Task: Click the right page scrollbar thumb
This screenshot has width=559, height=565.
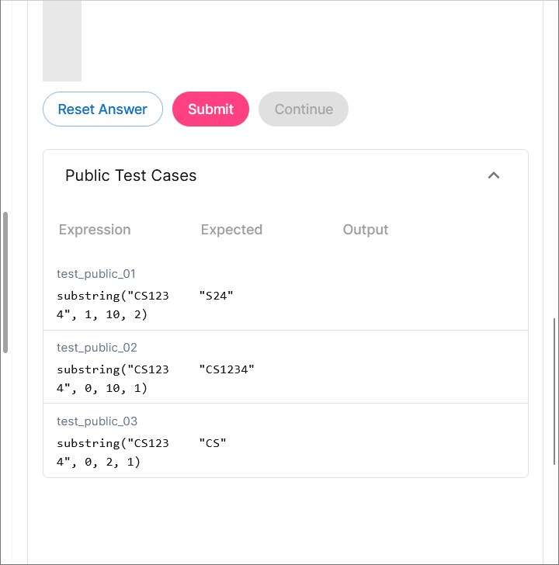Action: (x=554, y=391)
